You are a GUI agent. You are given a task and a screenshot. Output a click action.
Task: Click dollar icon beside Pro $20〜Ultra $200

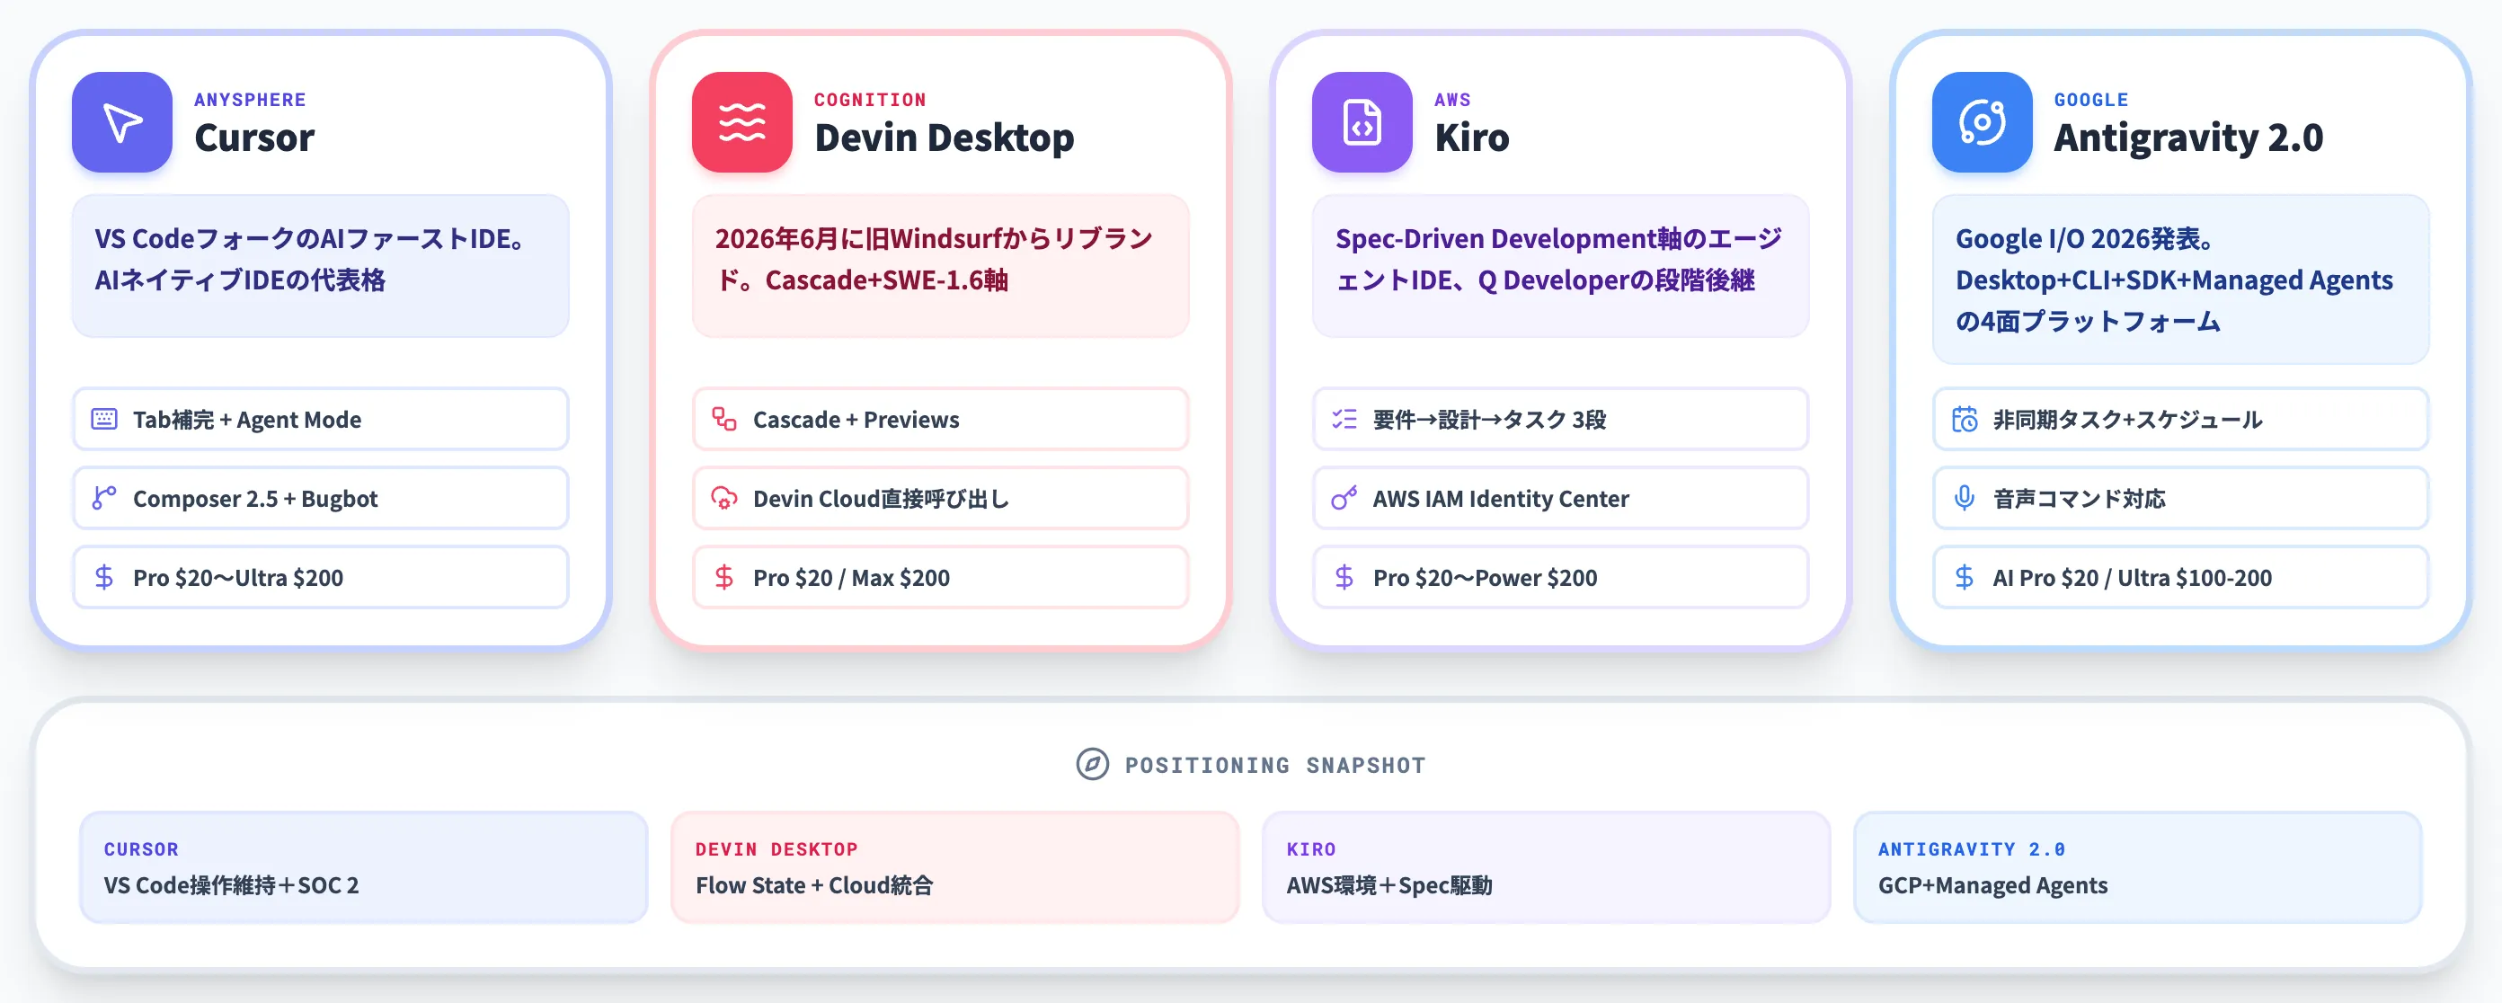[x=104, y=578]
